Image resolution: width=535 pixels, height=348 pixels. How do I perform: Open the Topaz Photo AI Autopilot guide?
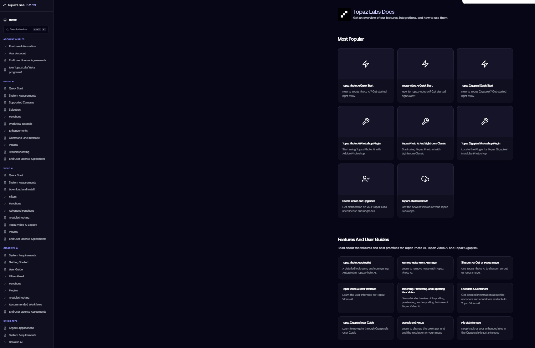pyautogui.click(x=366, y=268)
